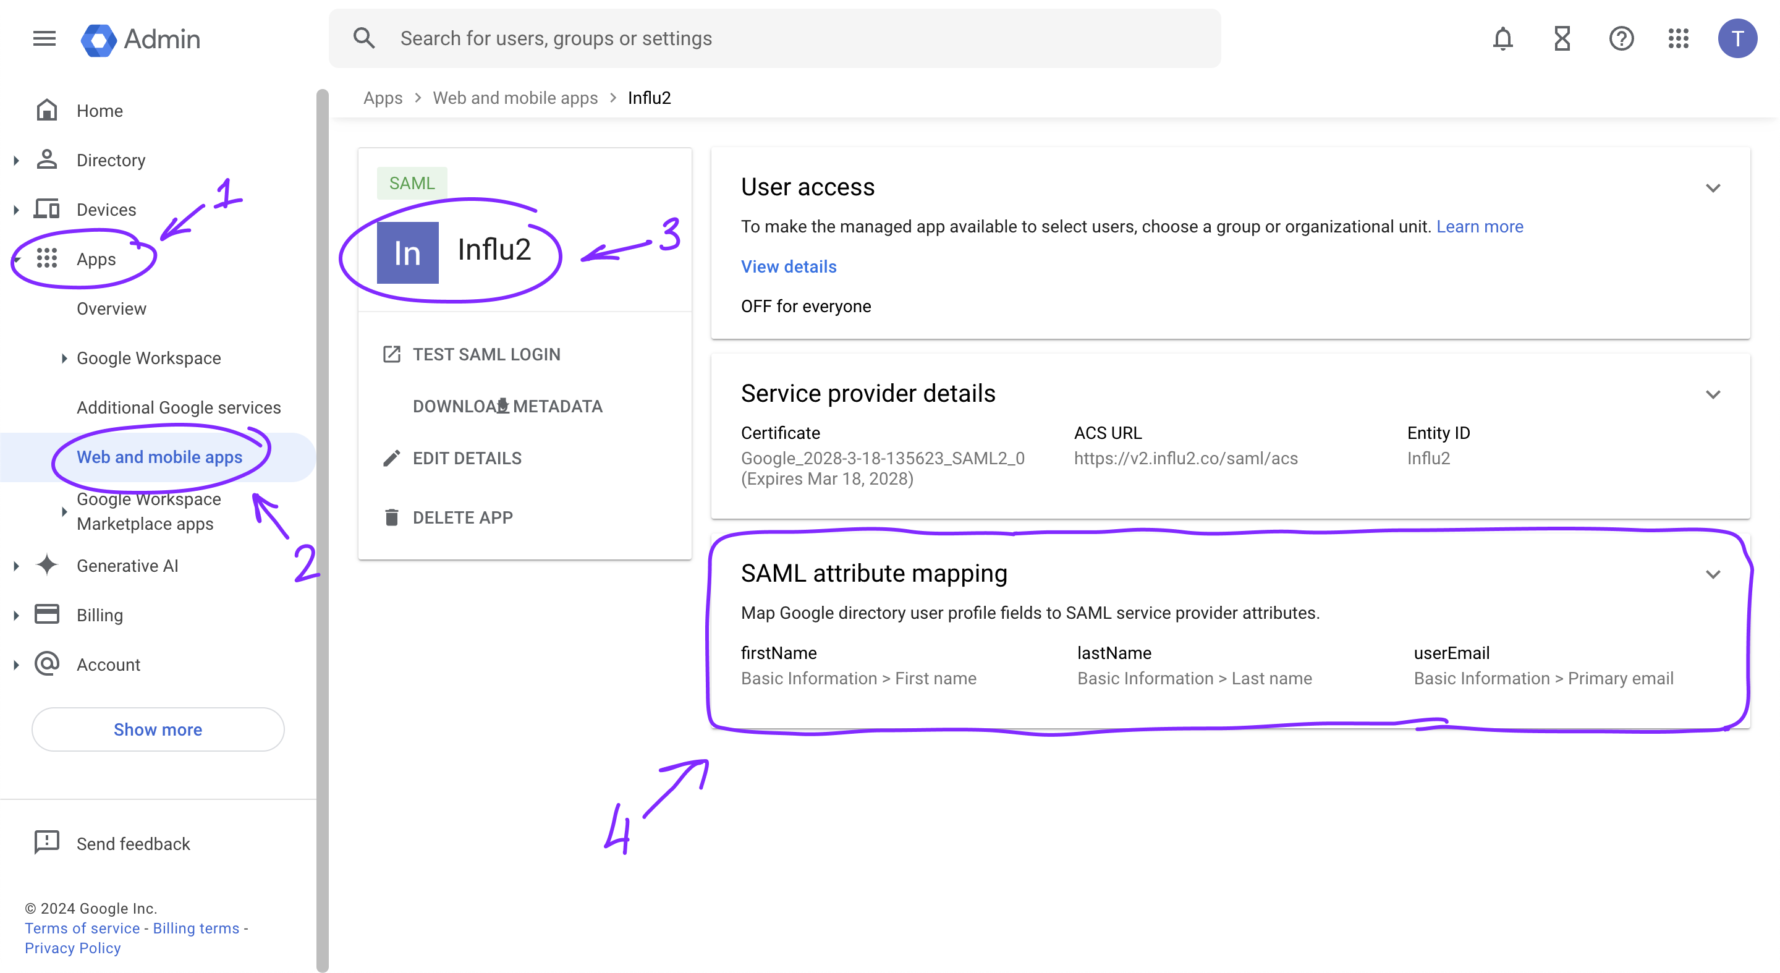Click the Influ2 app logo tile
The width and height of the screenshot is (1780, 973).
[407, 252]
